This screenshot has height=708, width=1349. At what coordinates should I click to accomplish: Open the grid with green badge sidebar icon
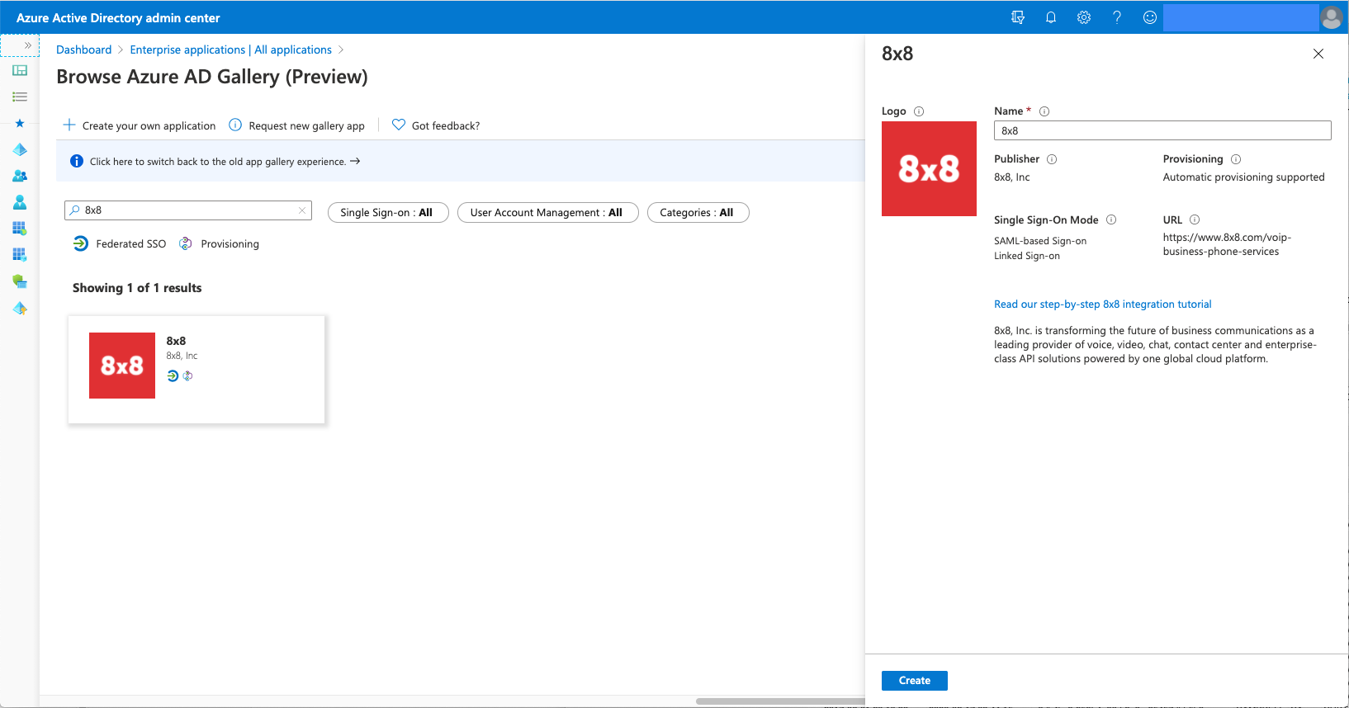20,229
